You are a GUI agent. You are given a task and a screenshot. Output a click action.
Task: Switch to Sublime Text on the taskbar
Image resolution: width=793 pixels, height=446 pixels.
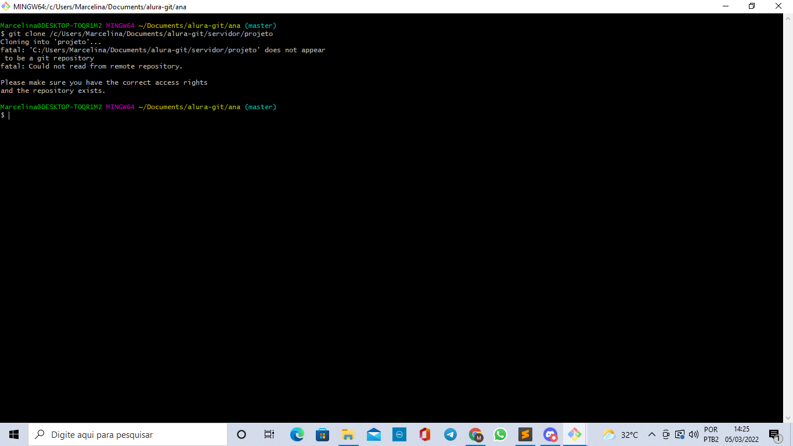525,434
